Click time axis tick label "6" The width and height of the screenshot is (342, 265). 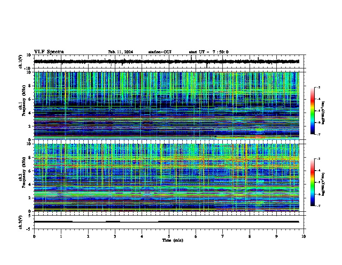pyautogui.click(x=196, y=236)
